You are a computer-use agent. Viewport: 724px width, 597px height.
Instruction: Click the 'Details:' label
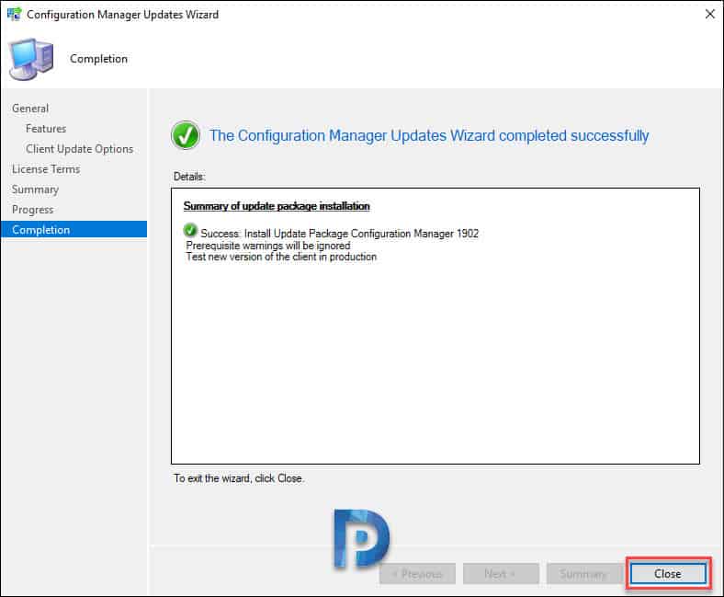click(189, 177)
